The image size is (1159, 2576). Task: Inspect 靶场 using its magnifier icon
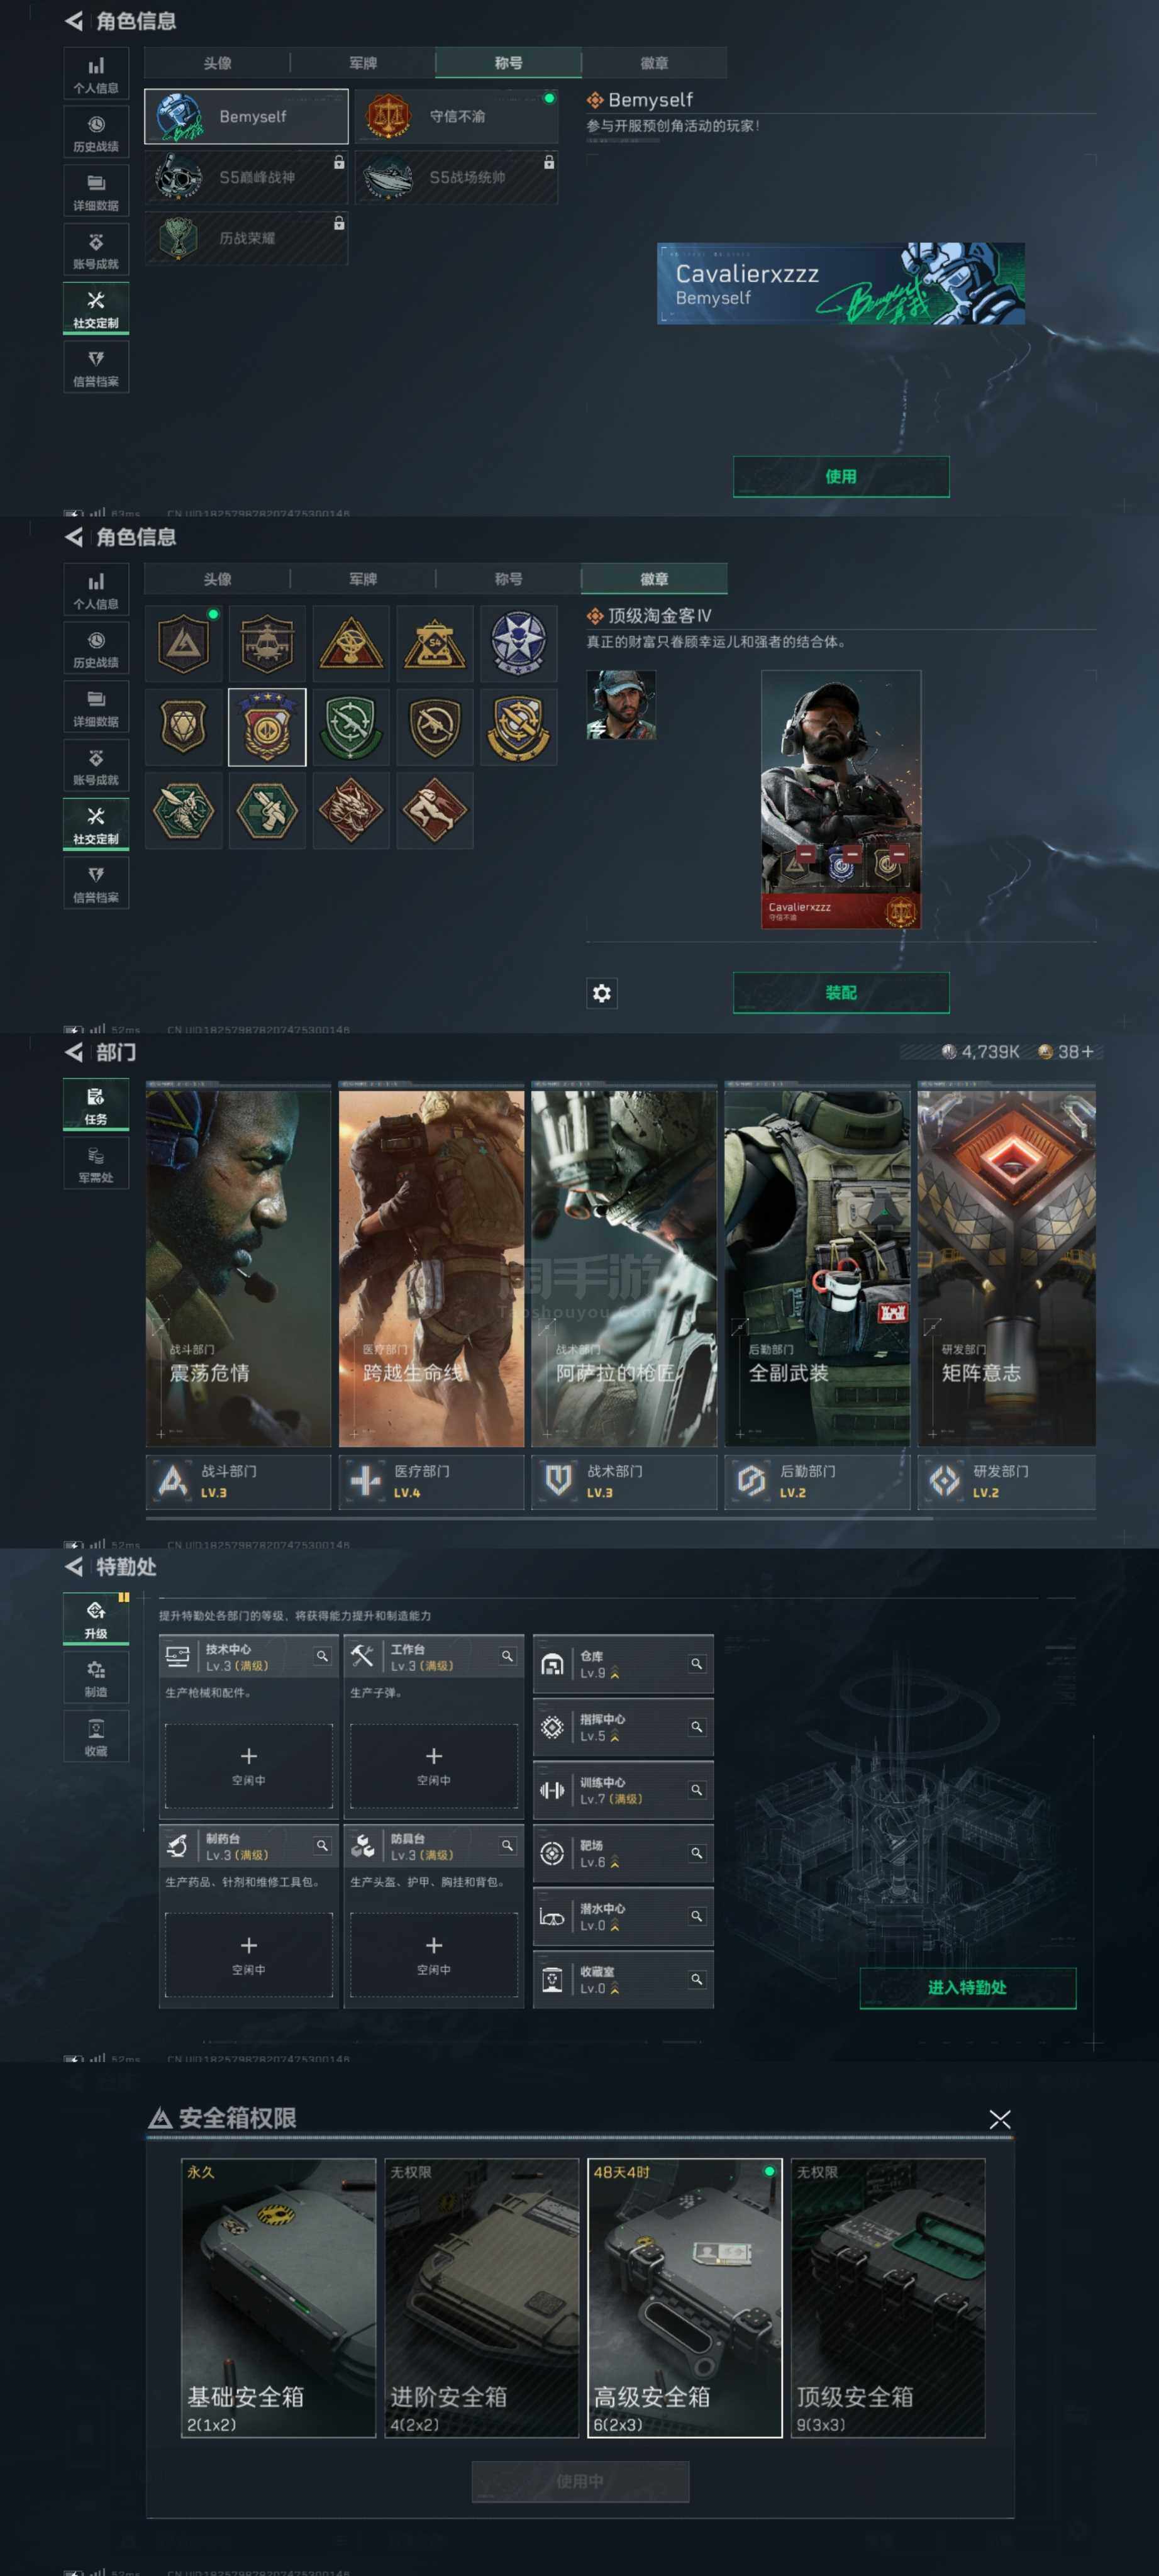(x=696, y=1853)
